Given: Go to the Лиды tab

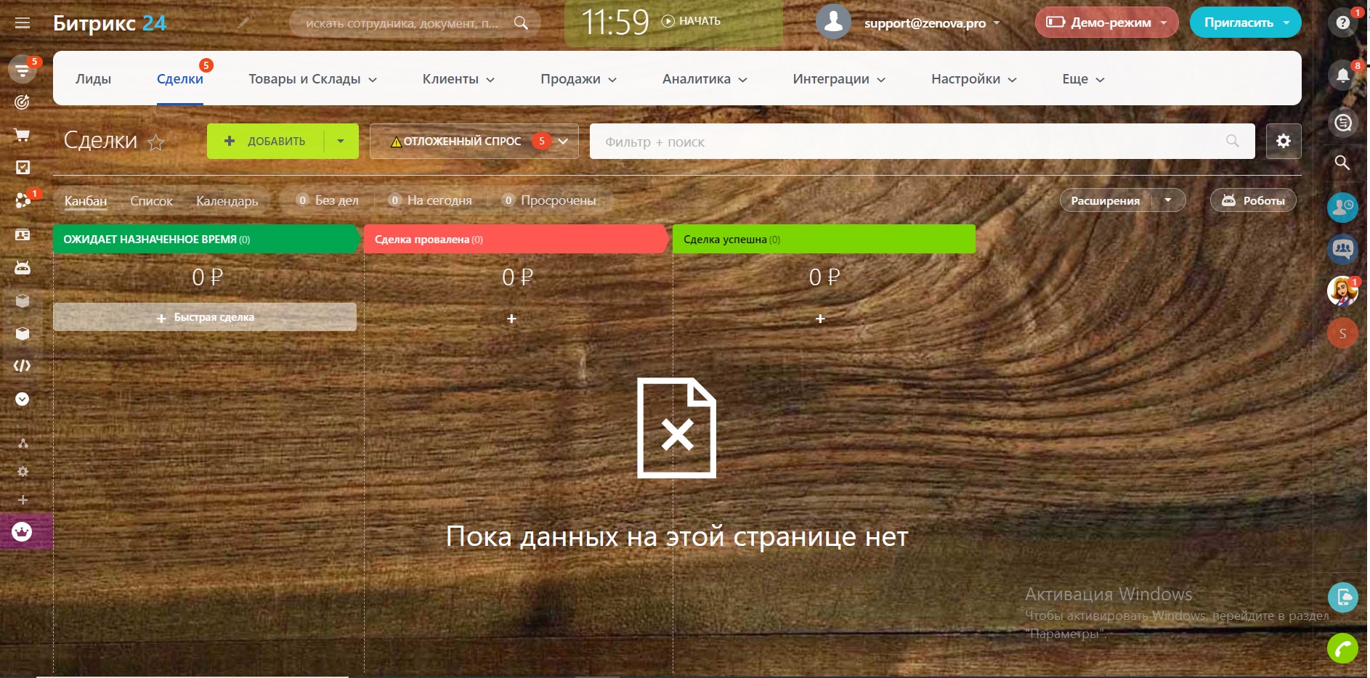Looking at the screenshot, I should pos(93,79).
